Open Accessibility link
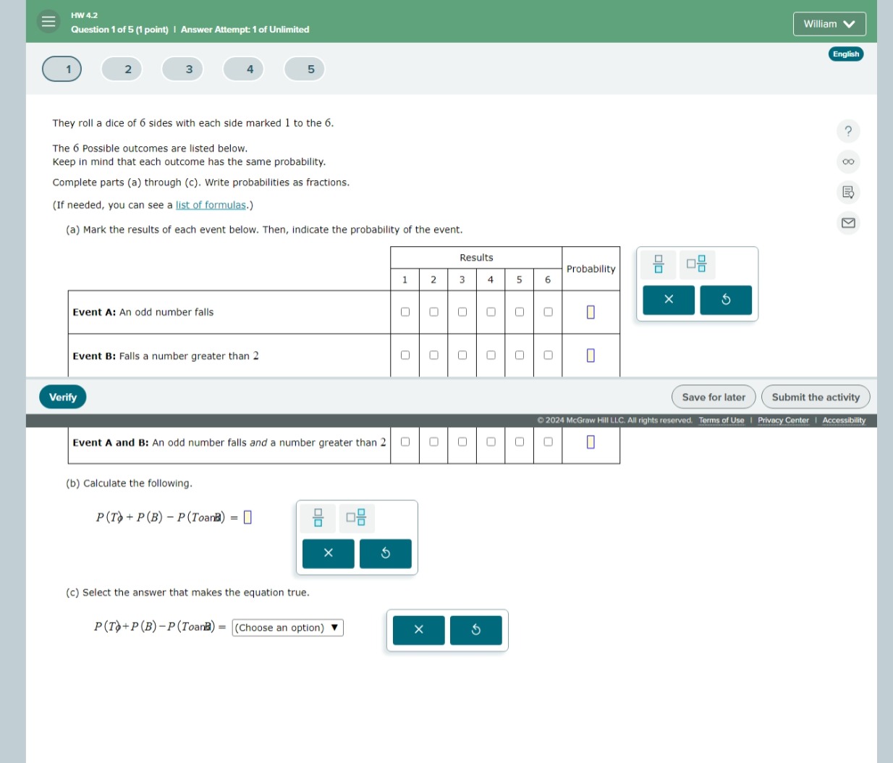This screenshot has height=763, width=893. [x=844, y=421]
